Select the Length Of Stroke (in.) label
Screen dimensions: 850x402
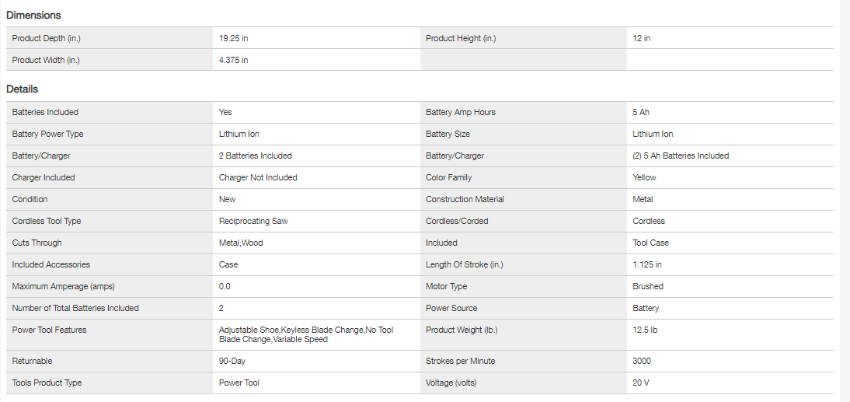tap(465, 264)
